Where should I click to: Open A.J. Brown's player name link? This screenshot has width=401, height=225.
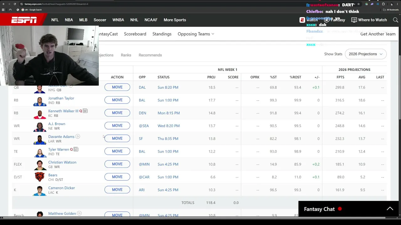pos(57,124)
